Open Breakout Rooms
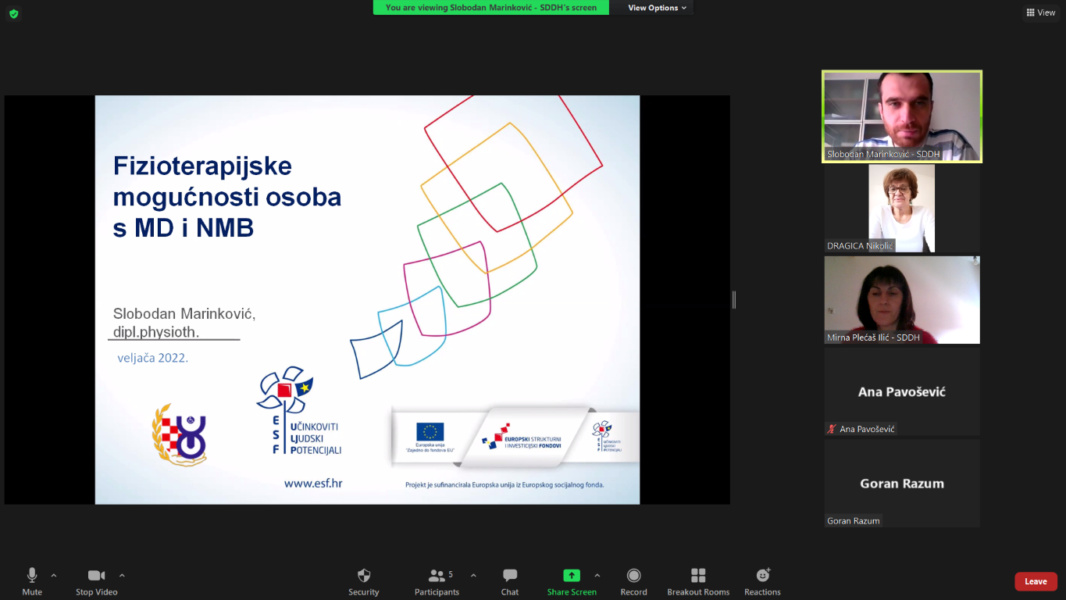Viewport: 1066px width, 600px height. point(698,576)
